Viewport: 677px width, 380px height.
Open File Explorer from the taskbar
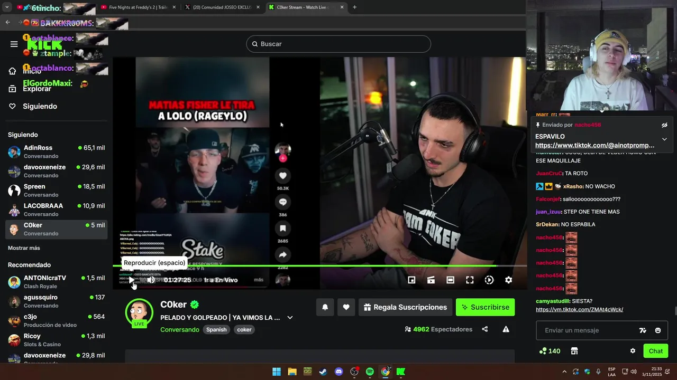click(x=292, y=372)
